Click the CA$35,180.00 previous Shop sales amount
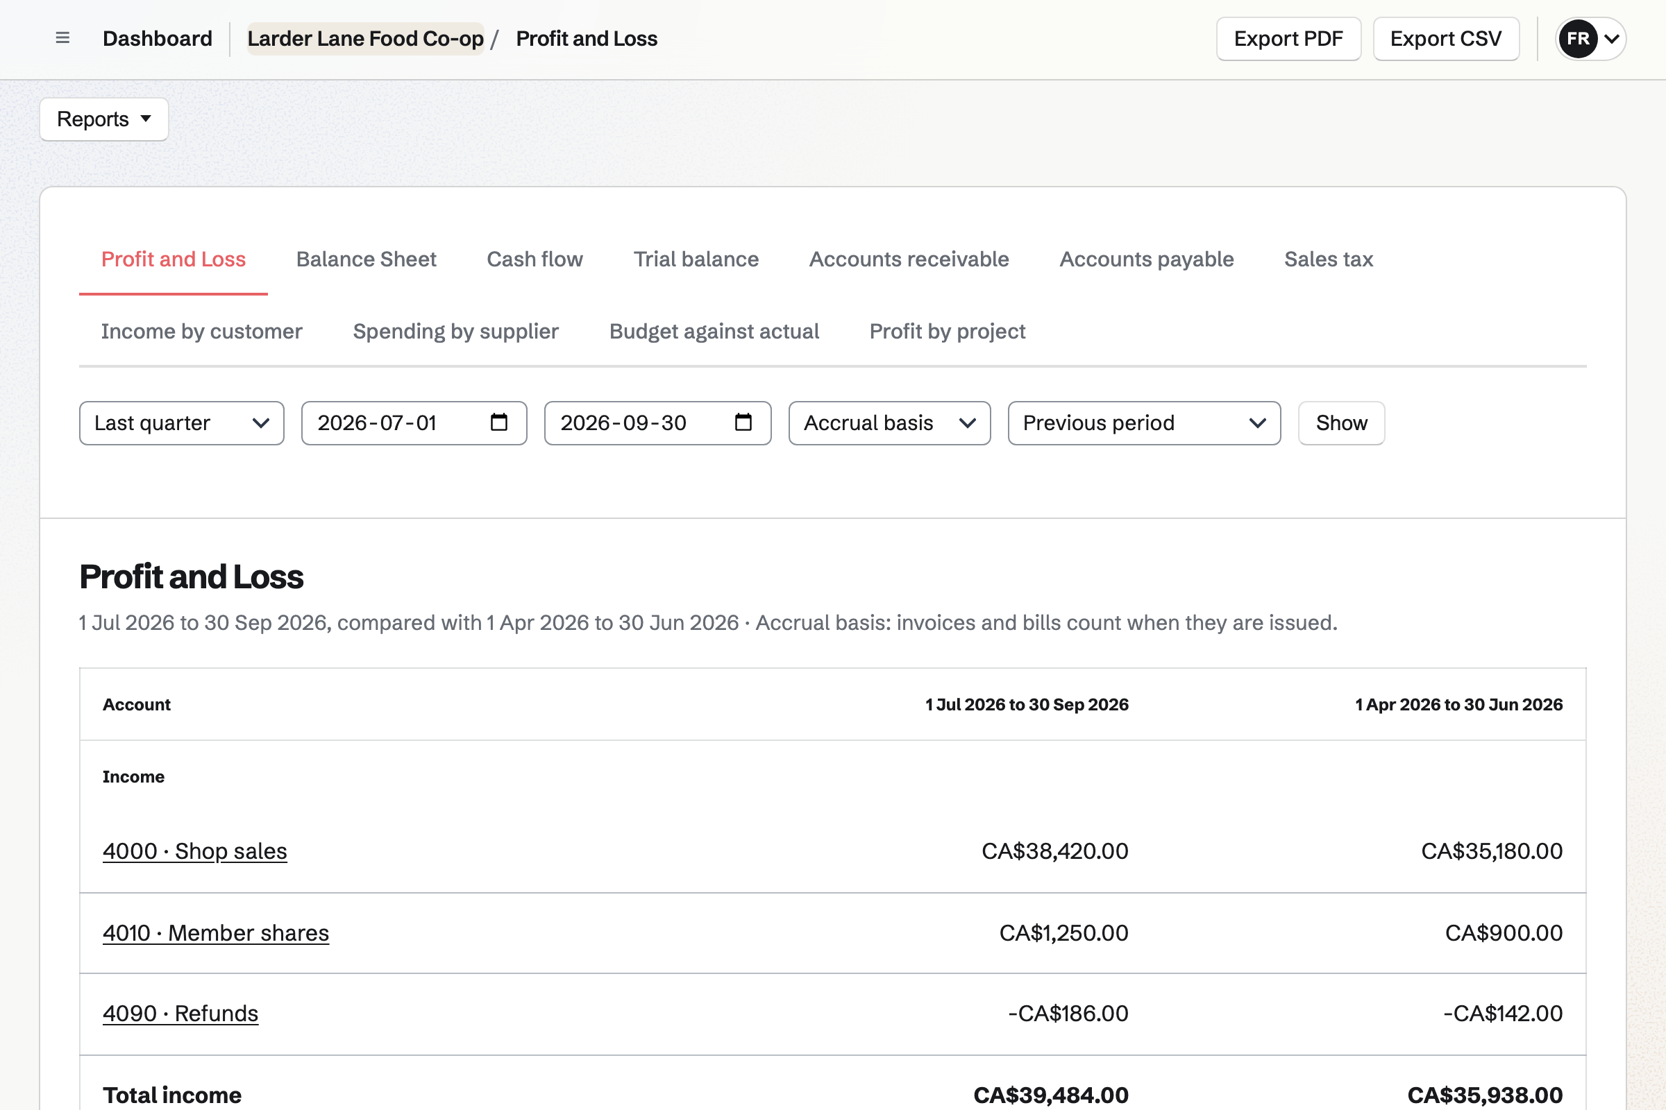Image resolution: width=1666 pixels, height=1110 pixels. 1492,851
